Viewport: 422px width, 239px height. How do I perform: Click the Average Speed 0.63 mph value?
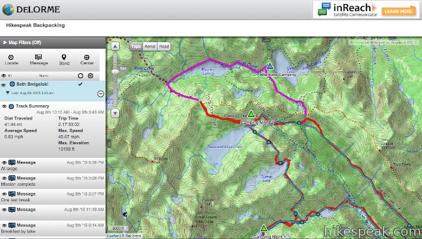pos(14,136)
